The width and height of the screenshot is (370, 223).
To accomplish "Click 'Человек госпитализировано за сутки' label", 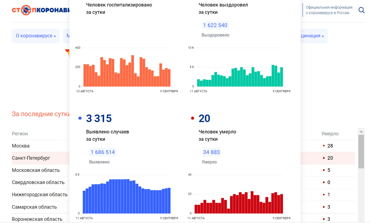I will [119, 9].
